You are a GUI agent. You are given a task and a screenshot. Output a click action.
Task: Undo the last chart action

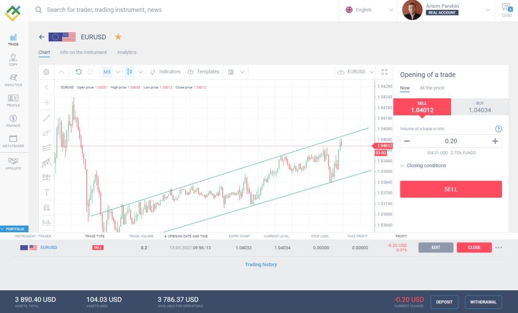pos(78,72)
